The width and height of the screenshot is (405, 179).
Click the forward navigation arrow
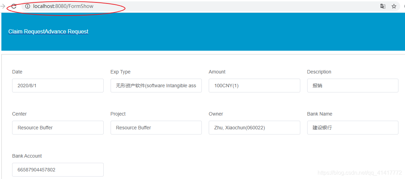[3, 6]
